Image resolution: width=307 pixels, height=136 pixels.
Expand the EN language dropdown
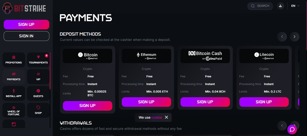click(295, 6)
